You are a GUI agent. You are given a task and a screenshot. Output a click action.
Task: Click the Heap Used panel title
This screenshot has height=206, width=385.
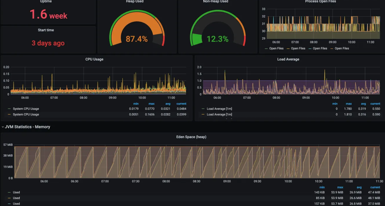point(135,1)
